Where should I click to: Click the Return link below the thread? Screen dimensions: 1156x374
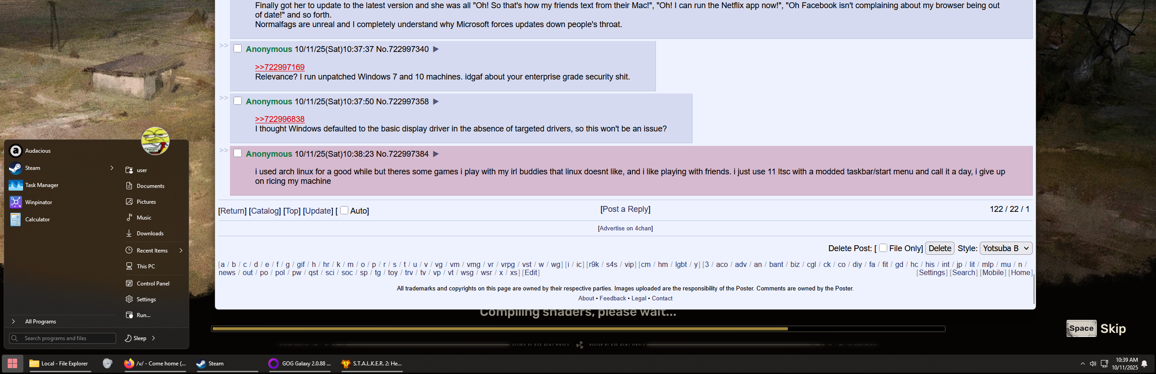pyautogui.click(x=232, y=211)
